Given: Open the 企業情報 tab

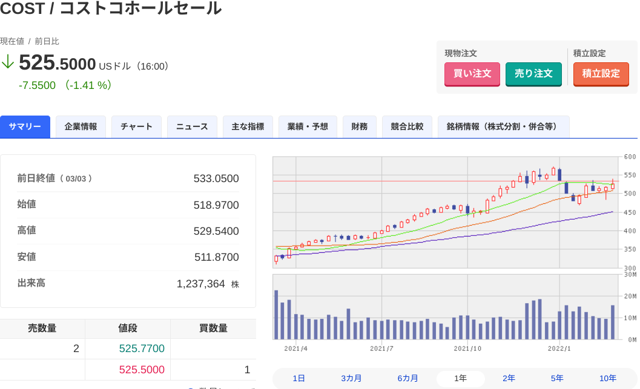Looking at the screenshot, I should click(81, 127).
